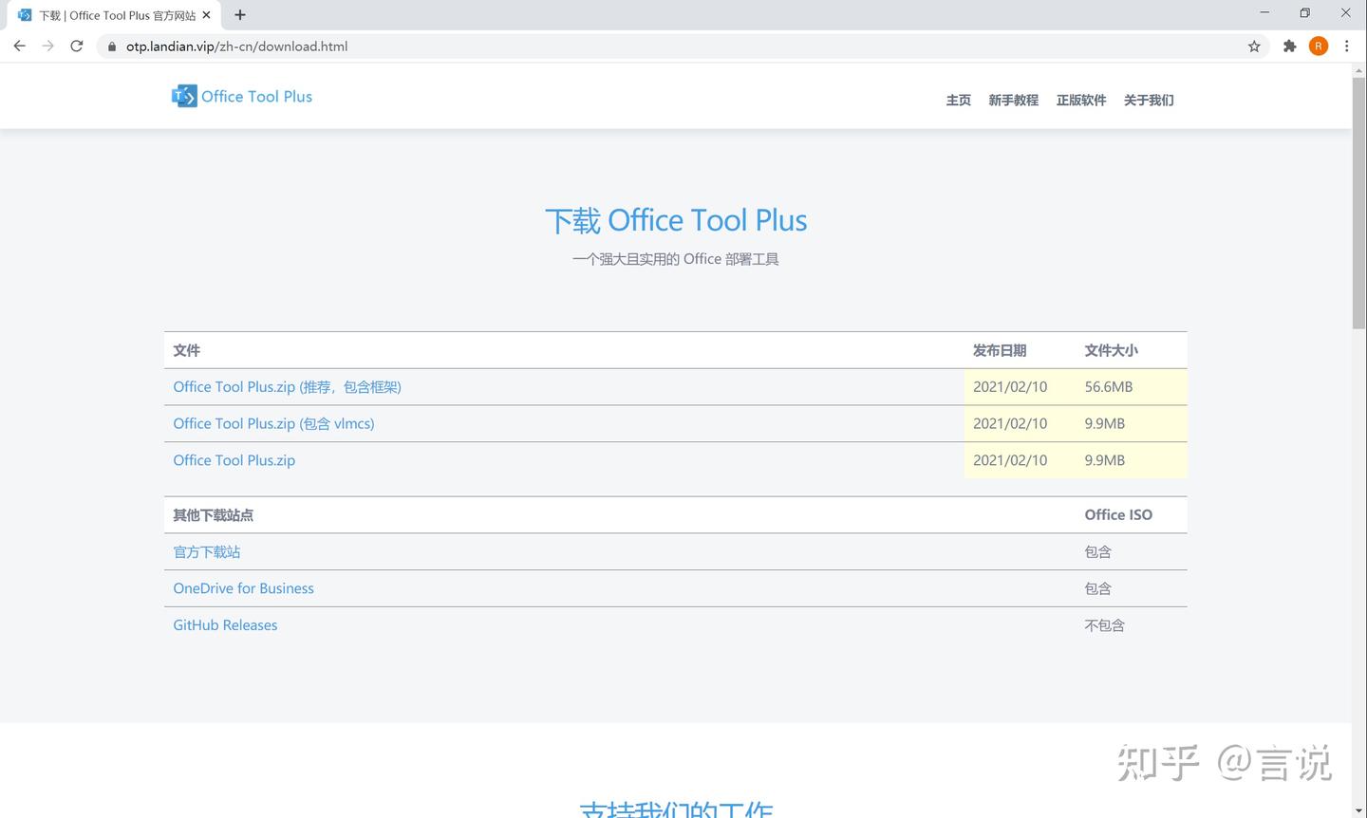Click the site security lock icon
The image size is (1367, 818).
tap(111, 46)
